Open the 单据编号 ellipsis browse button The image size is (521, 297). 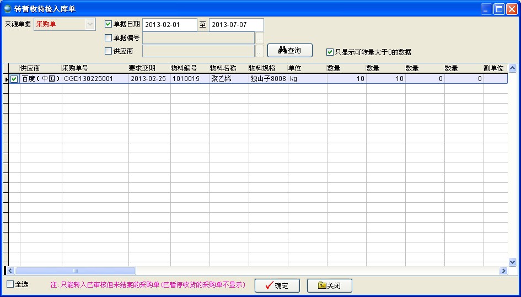(x=260, y=38)
